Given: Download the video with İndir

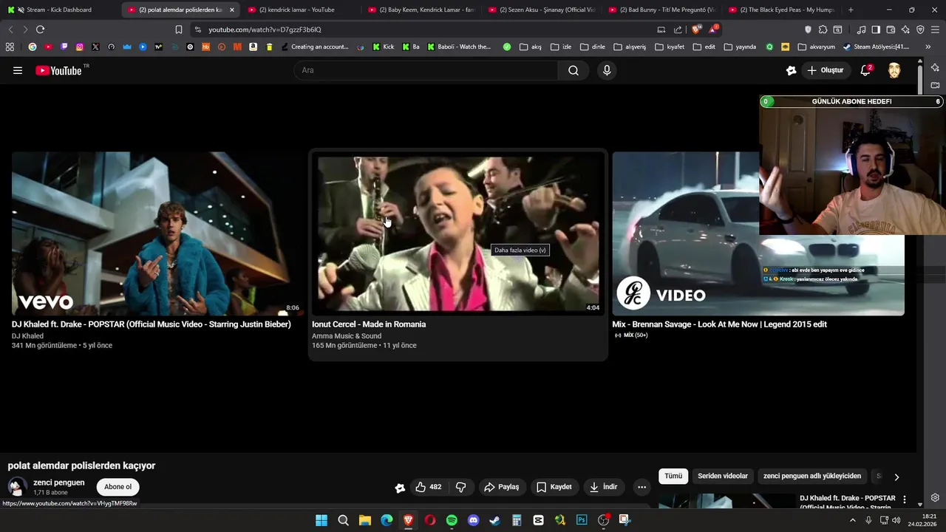Looking at the screenshot, I should click(603, 487).
